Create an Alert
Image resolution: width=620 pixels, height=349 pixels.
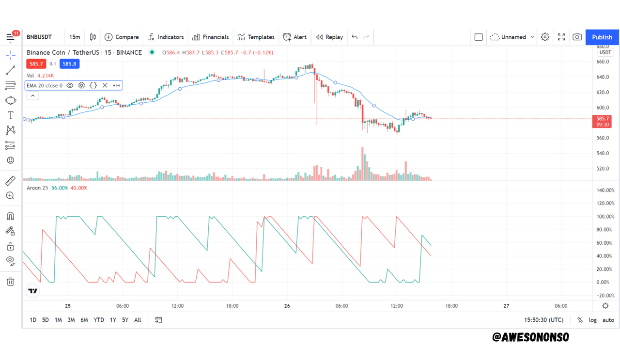coord(294,37)
